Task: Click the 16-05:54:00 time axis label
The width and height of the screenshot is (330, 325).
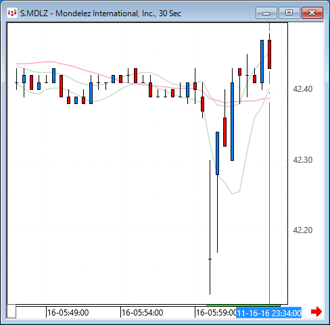Action: point(142,313)
